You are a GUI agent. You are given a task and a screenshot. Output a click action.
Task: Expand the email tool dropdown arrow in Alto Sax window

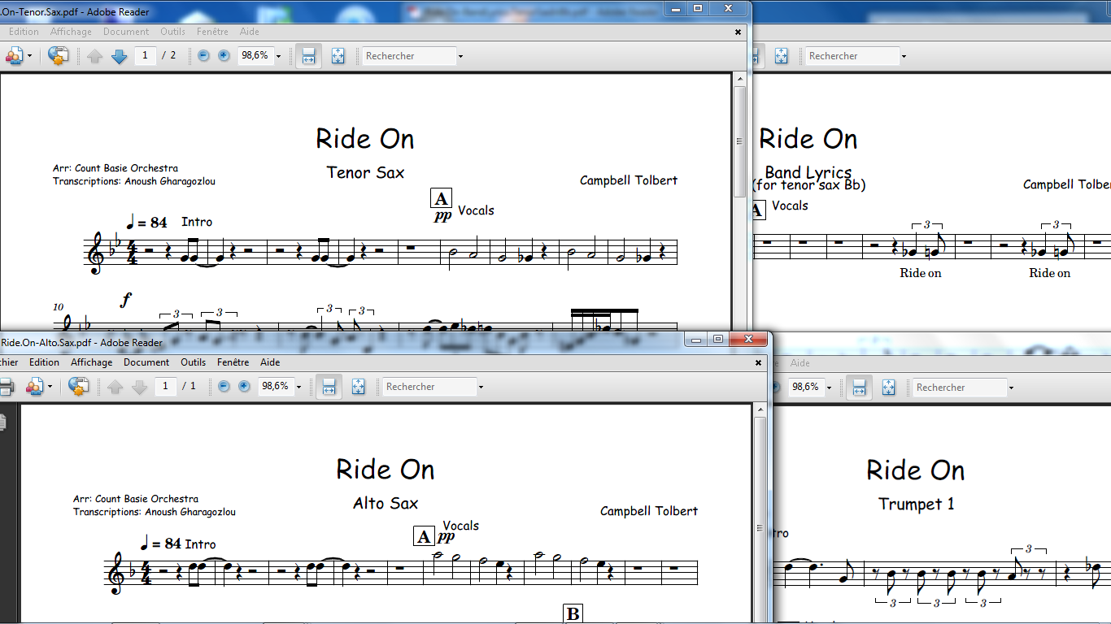coord(50,387)
